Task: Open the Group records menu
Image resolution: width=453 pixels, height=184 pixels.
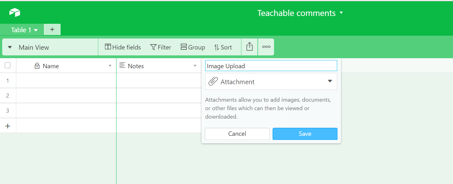Action: [193, 47]
